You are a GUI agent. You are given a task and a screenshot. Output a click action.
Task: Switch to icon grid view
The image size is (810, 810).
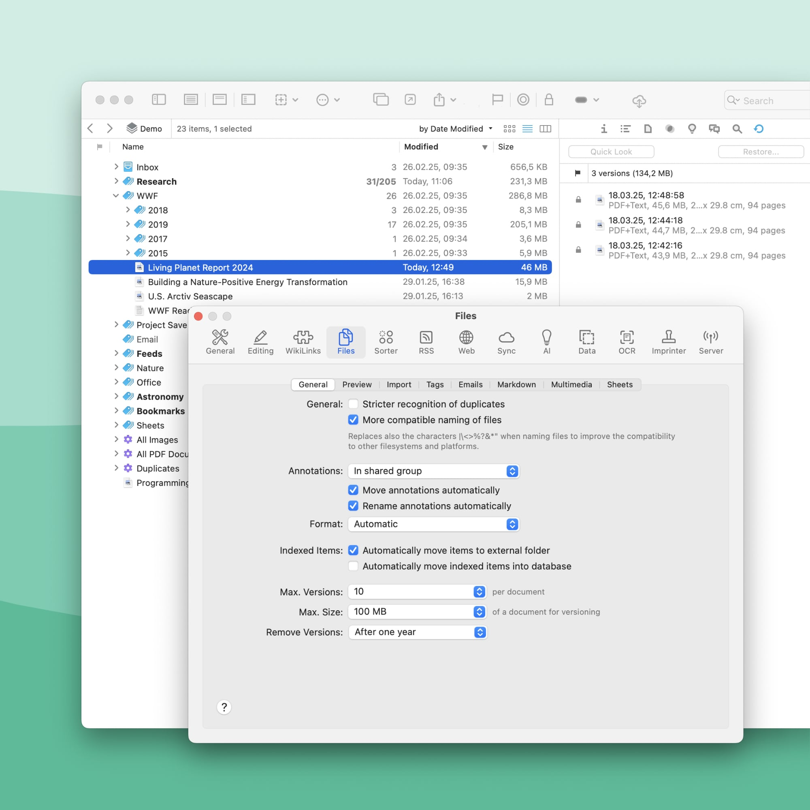[x=509, y=129]
